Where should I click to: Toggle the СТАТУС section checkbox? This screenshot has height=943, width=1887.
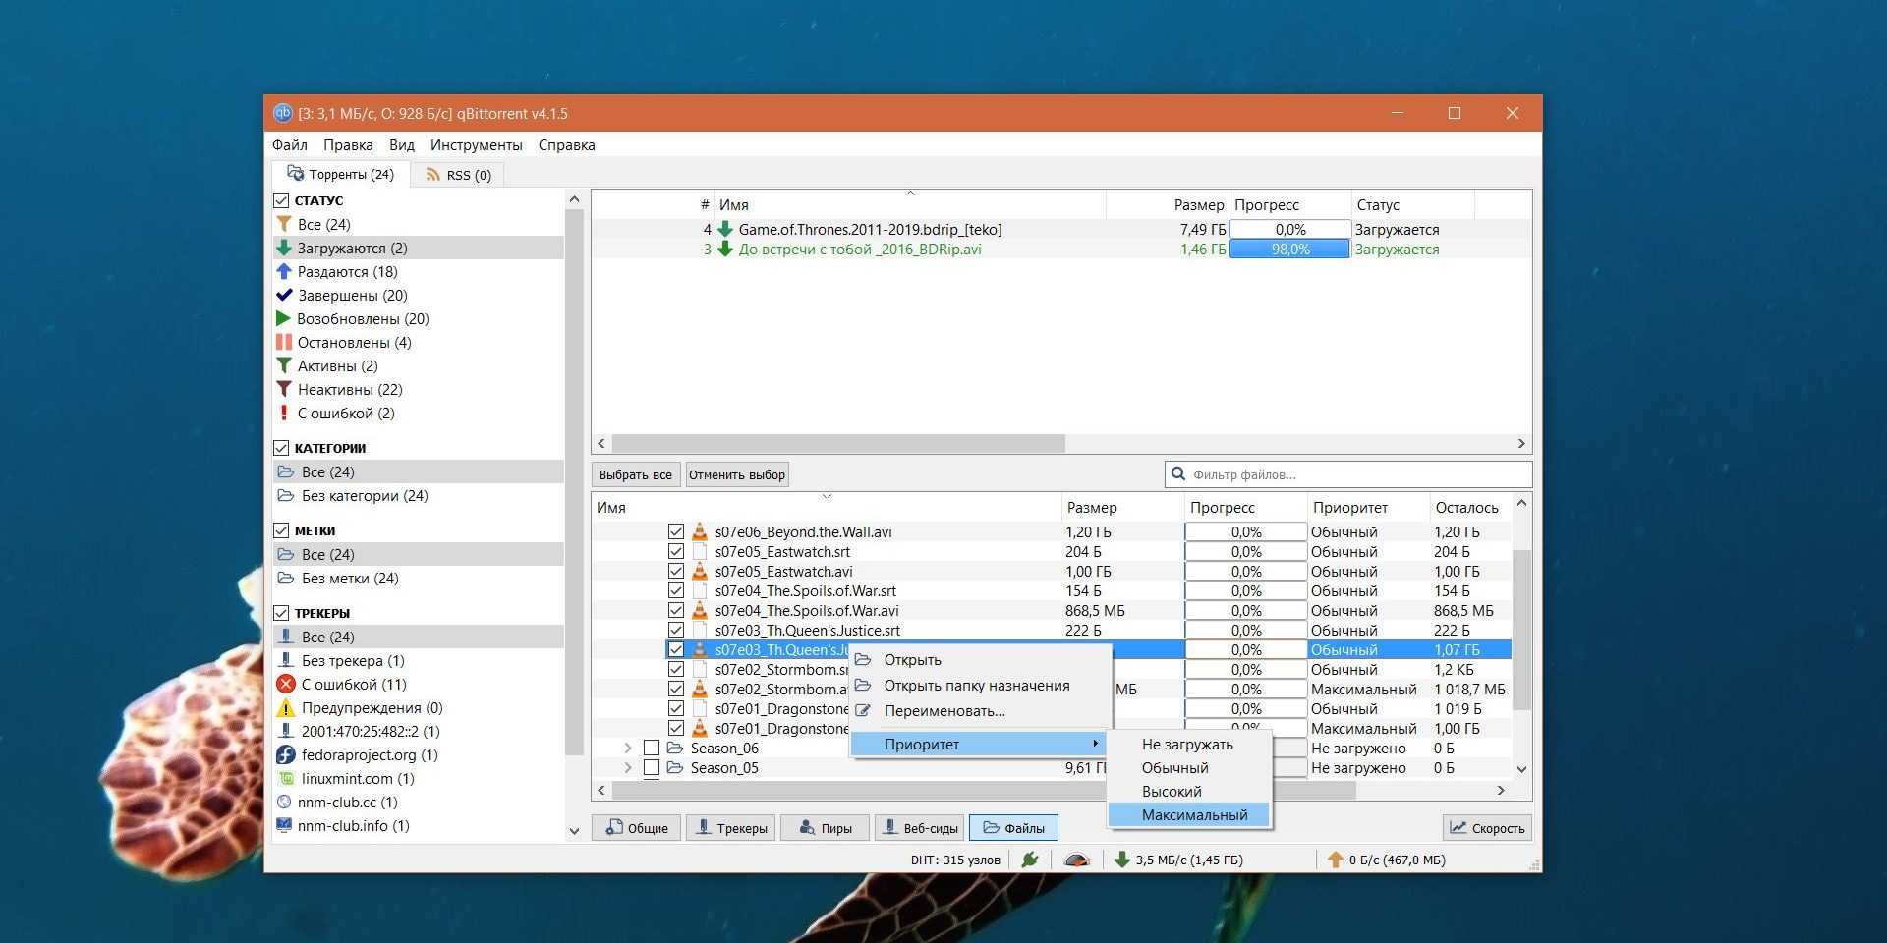pyautogui.click(x=281, y=200)
